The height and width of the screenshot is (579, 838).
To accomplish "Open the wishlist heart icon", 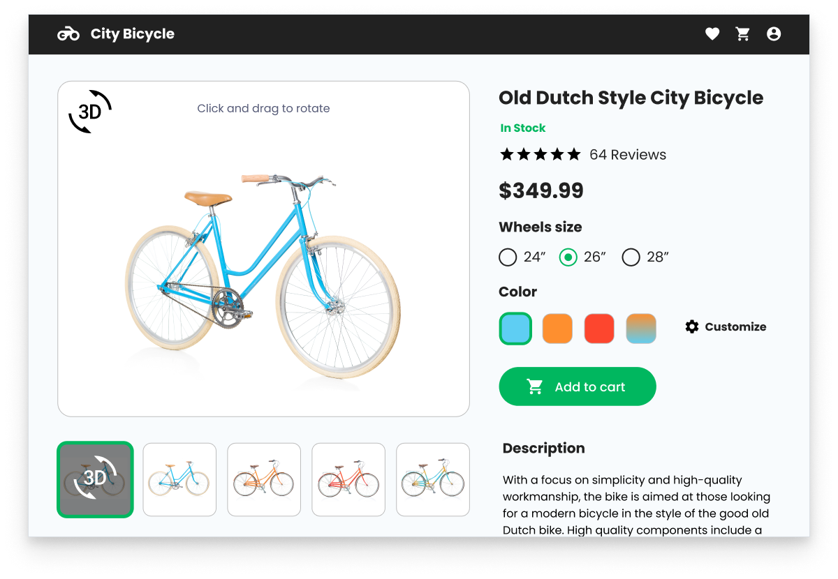I will [x=712, y=33].
